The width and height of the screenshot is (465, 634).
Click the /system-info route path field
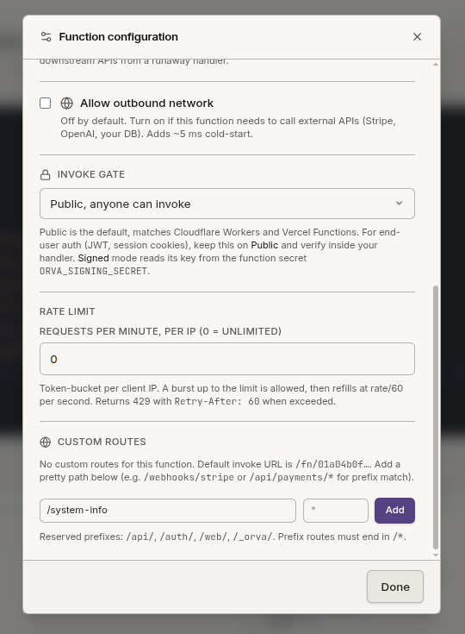point(168,511)
